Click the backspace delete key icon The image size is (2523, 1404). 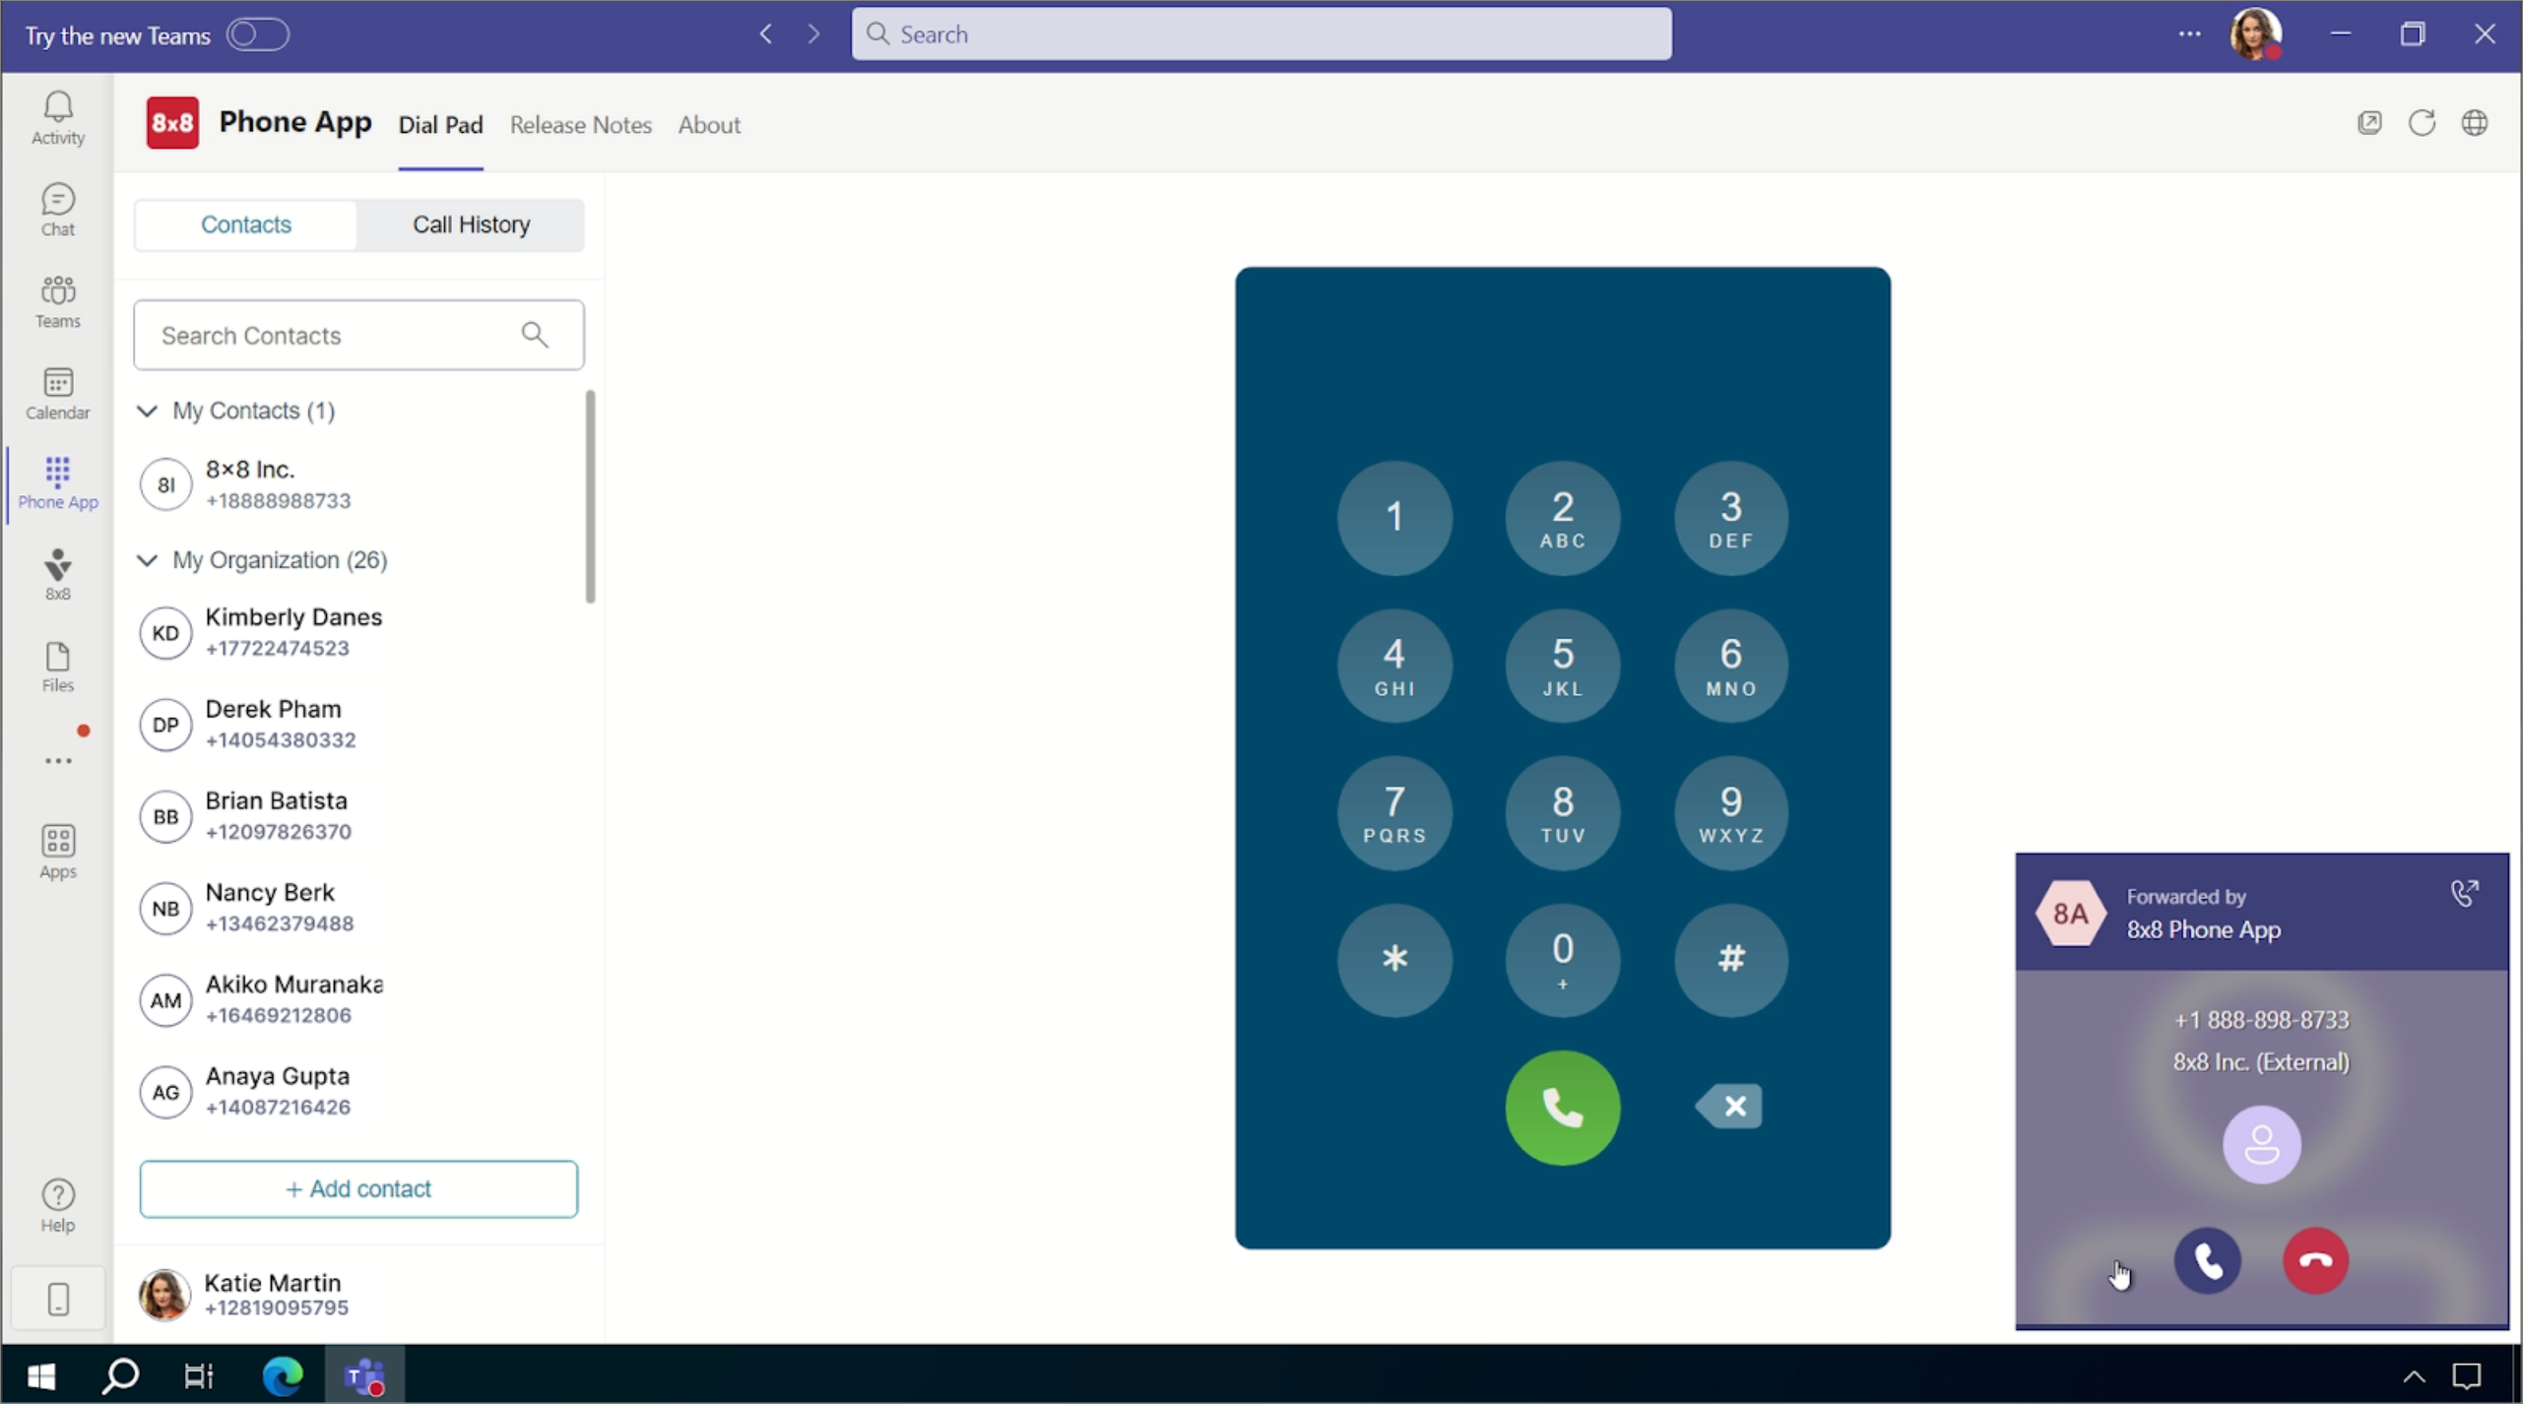coord(1729,1107)
